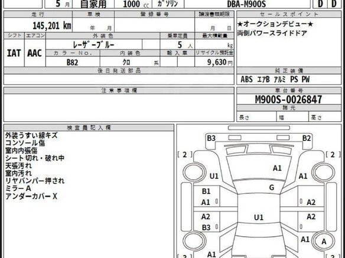Select ABS in the equipment list
Image resolution: width=345 pixels, height=258 pixels.
247,79
